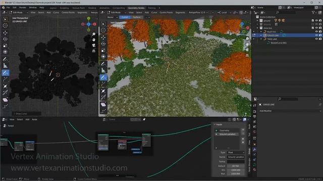Remove input with minus button

[243, 134]
